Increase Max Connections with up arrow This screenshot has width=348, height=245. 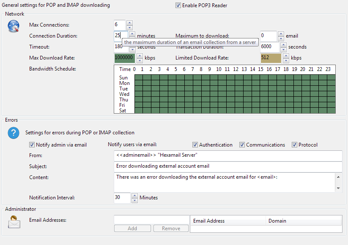pyautogui.click(x=129, y=23)
